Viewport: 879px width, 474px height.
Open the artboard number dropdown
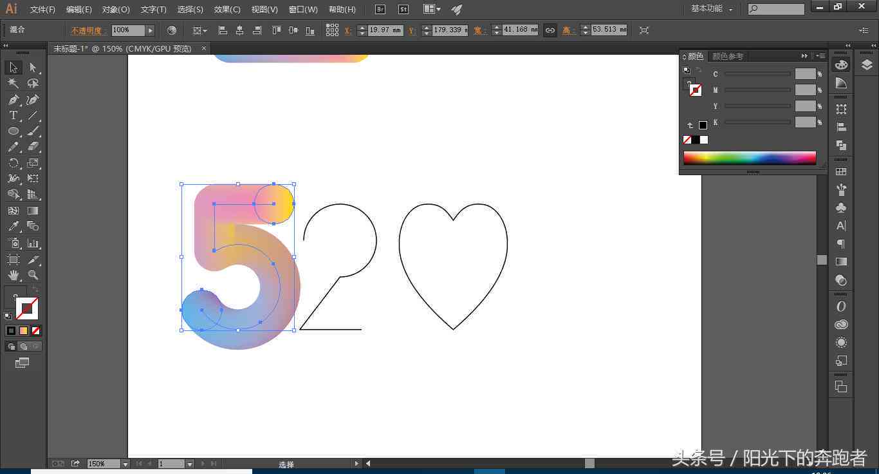(189, 464)
